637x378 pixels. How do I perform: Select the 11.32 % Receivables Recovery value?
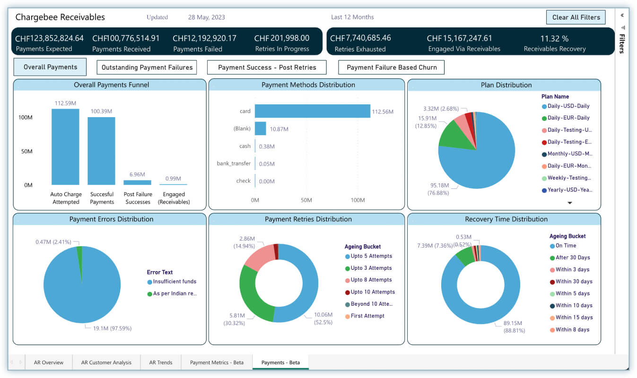555,38
